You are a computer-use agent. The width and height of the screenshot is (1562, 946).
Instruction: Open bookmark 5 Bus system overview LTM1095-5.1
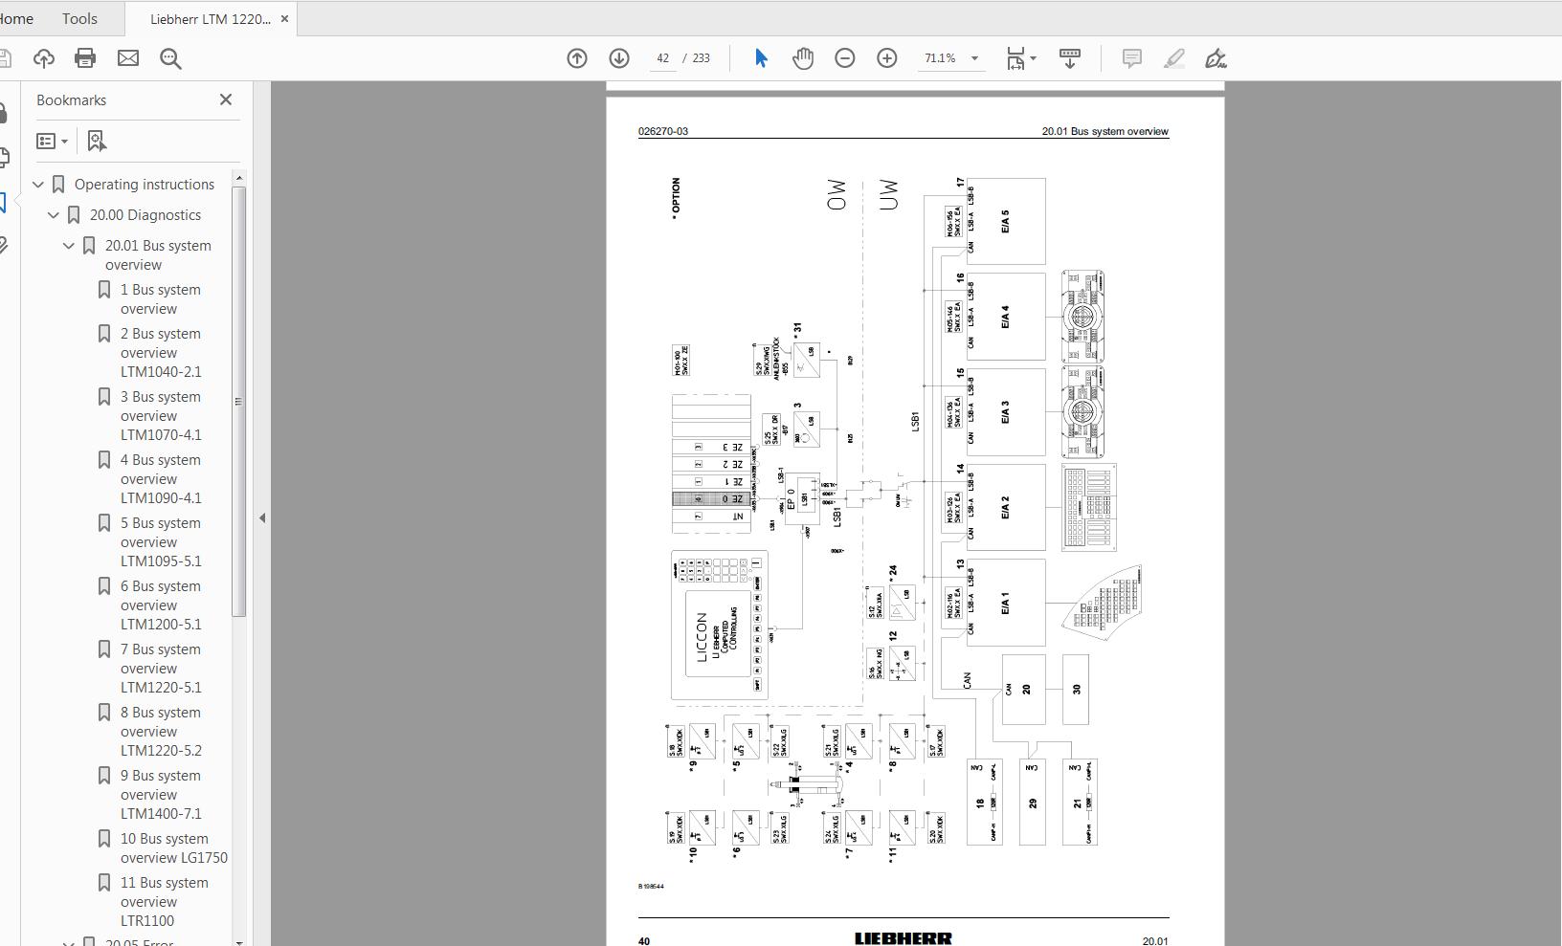[x=161, y=542]
